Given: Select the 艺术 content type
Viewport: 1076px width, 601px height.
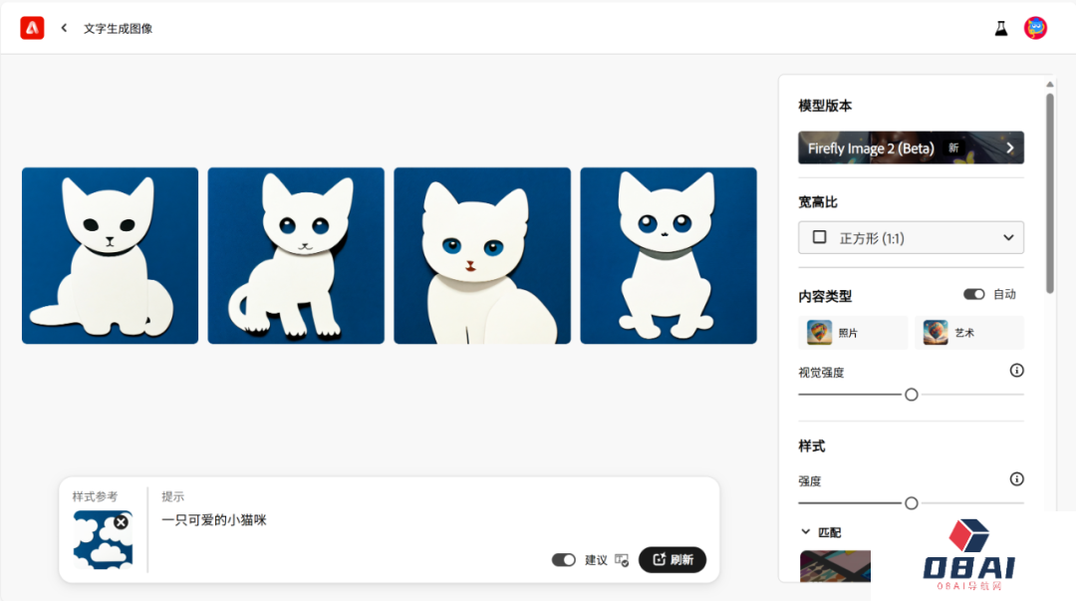Looking at the screenshot, I should (969, 333).
